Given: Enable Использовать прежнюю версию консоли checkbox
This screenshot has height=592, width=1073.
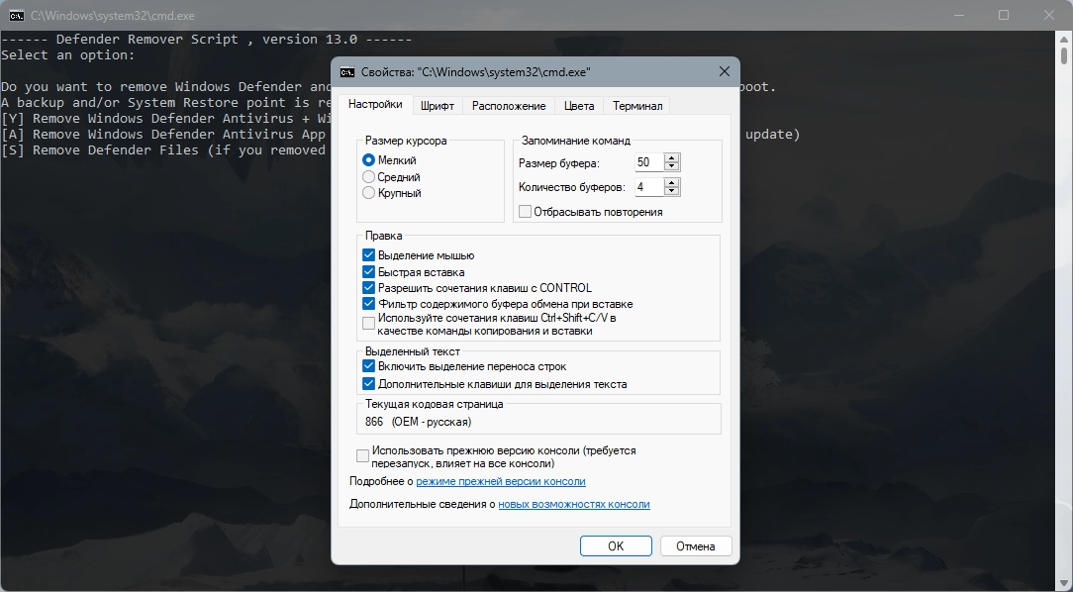Looking at the screenshot, I should point(362,455).
